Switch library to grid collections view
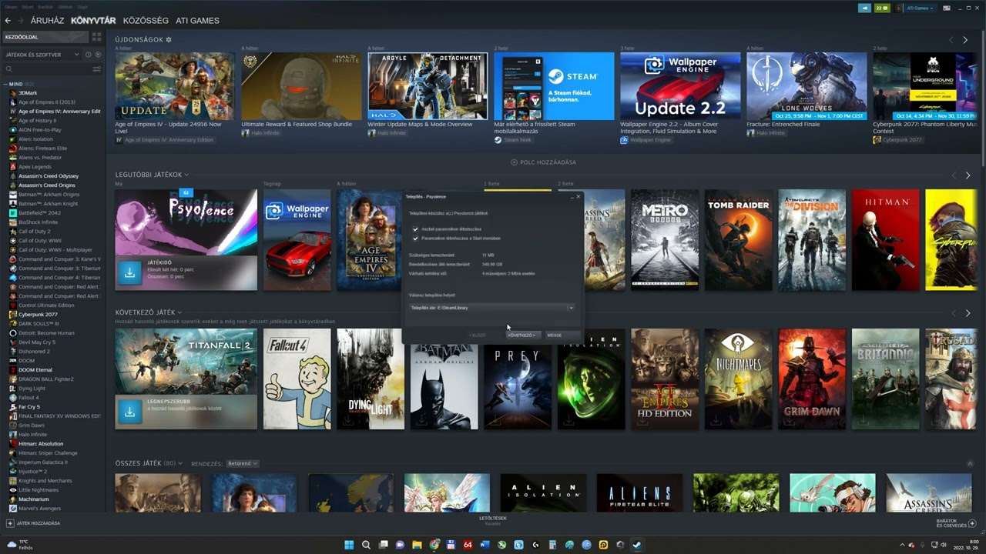The image size is (986, 554). (96, 37)
